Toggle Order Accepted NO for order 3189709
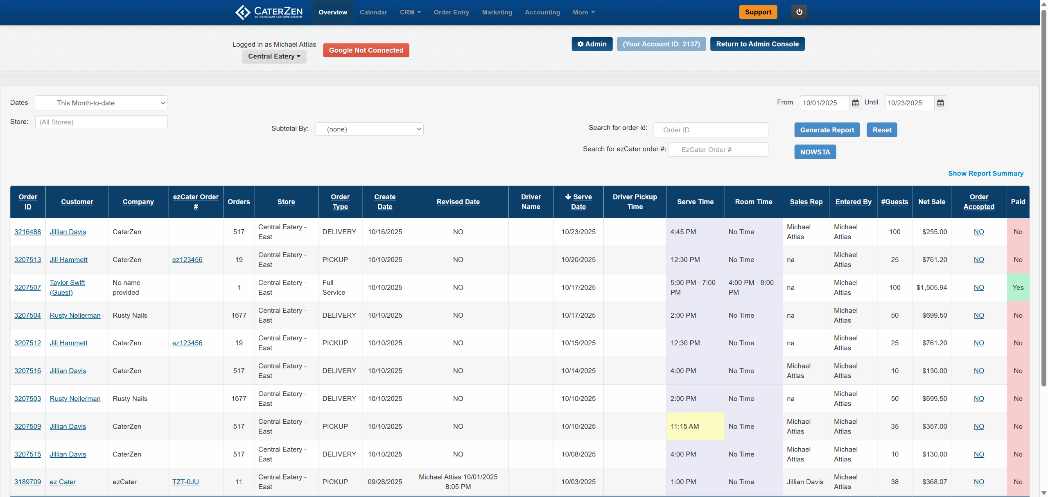1048x497 pixels. pos(978,482)
